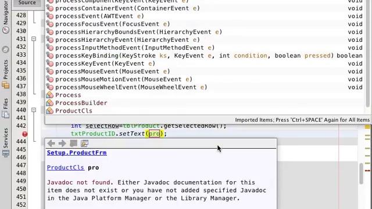372x209 pixels.
Task: Select processKeyEvent completion item
Action: tap(204, 63)
